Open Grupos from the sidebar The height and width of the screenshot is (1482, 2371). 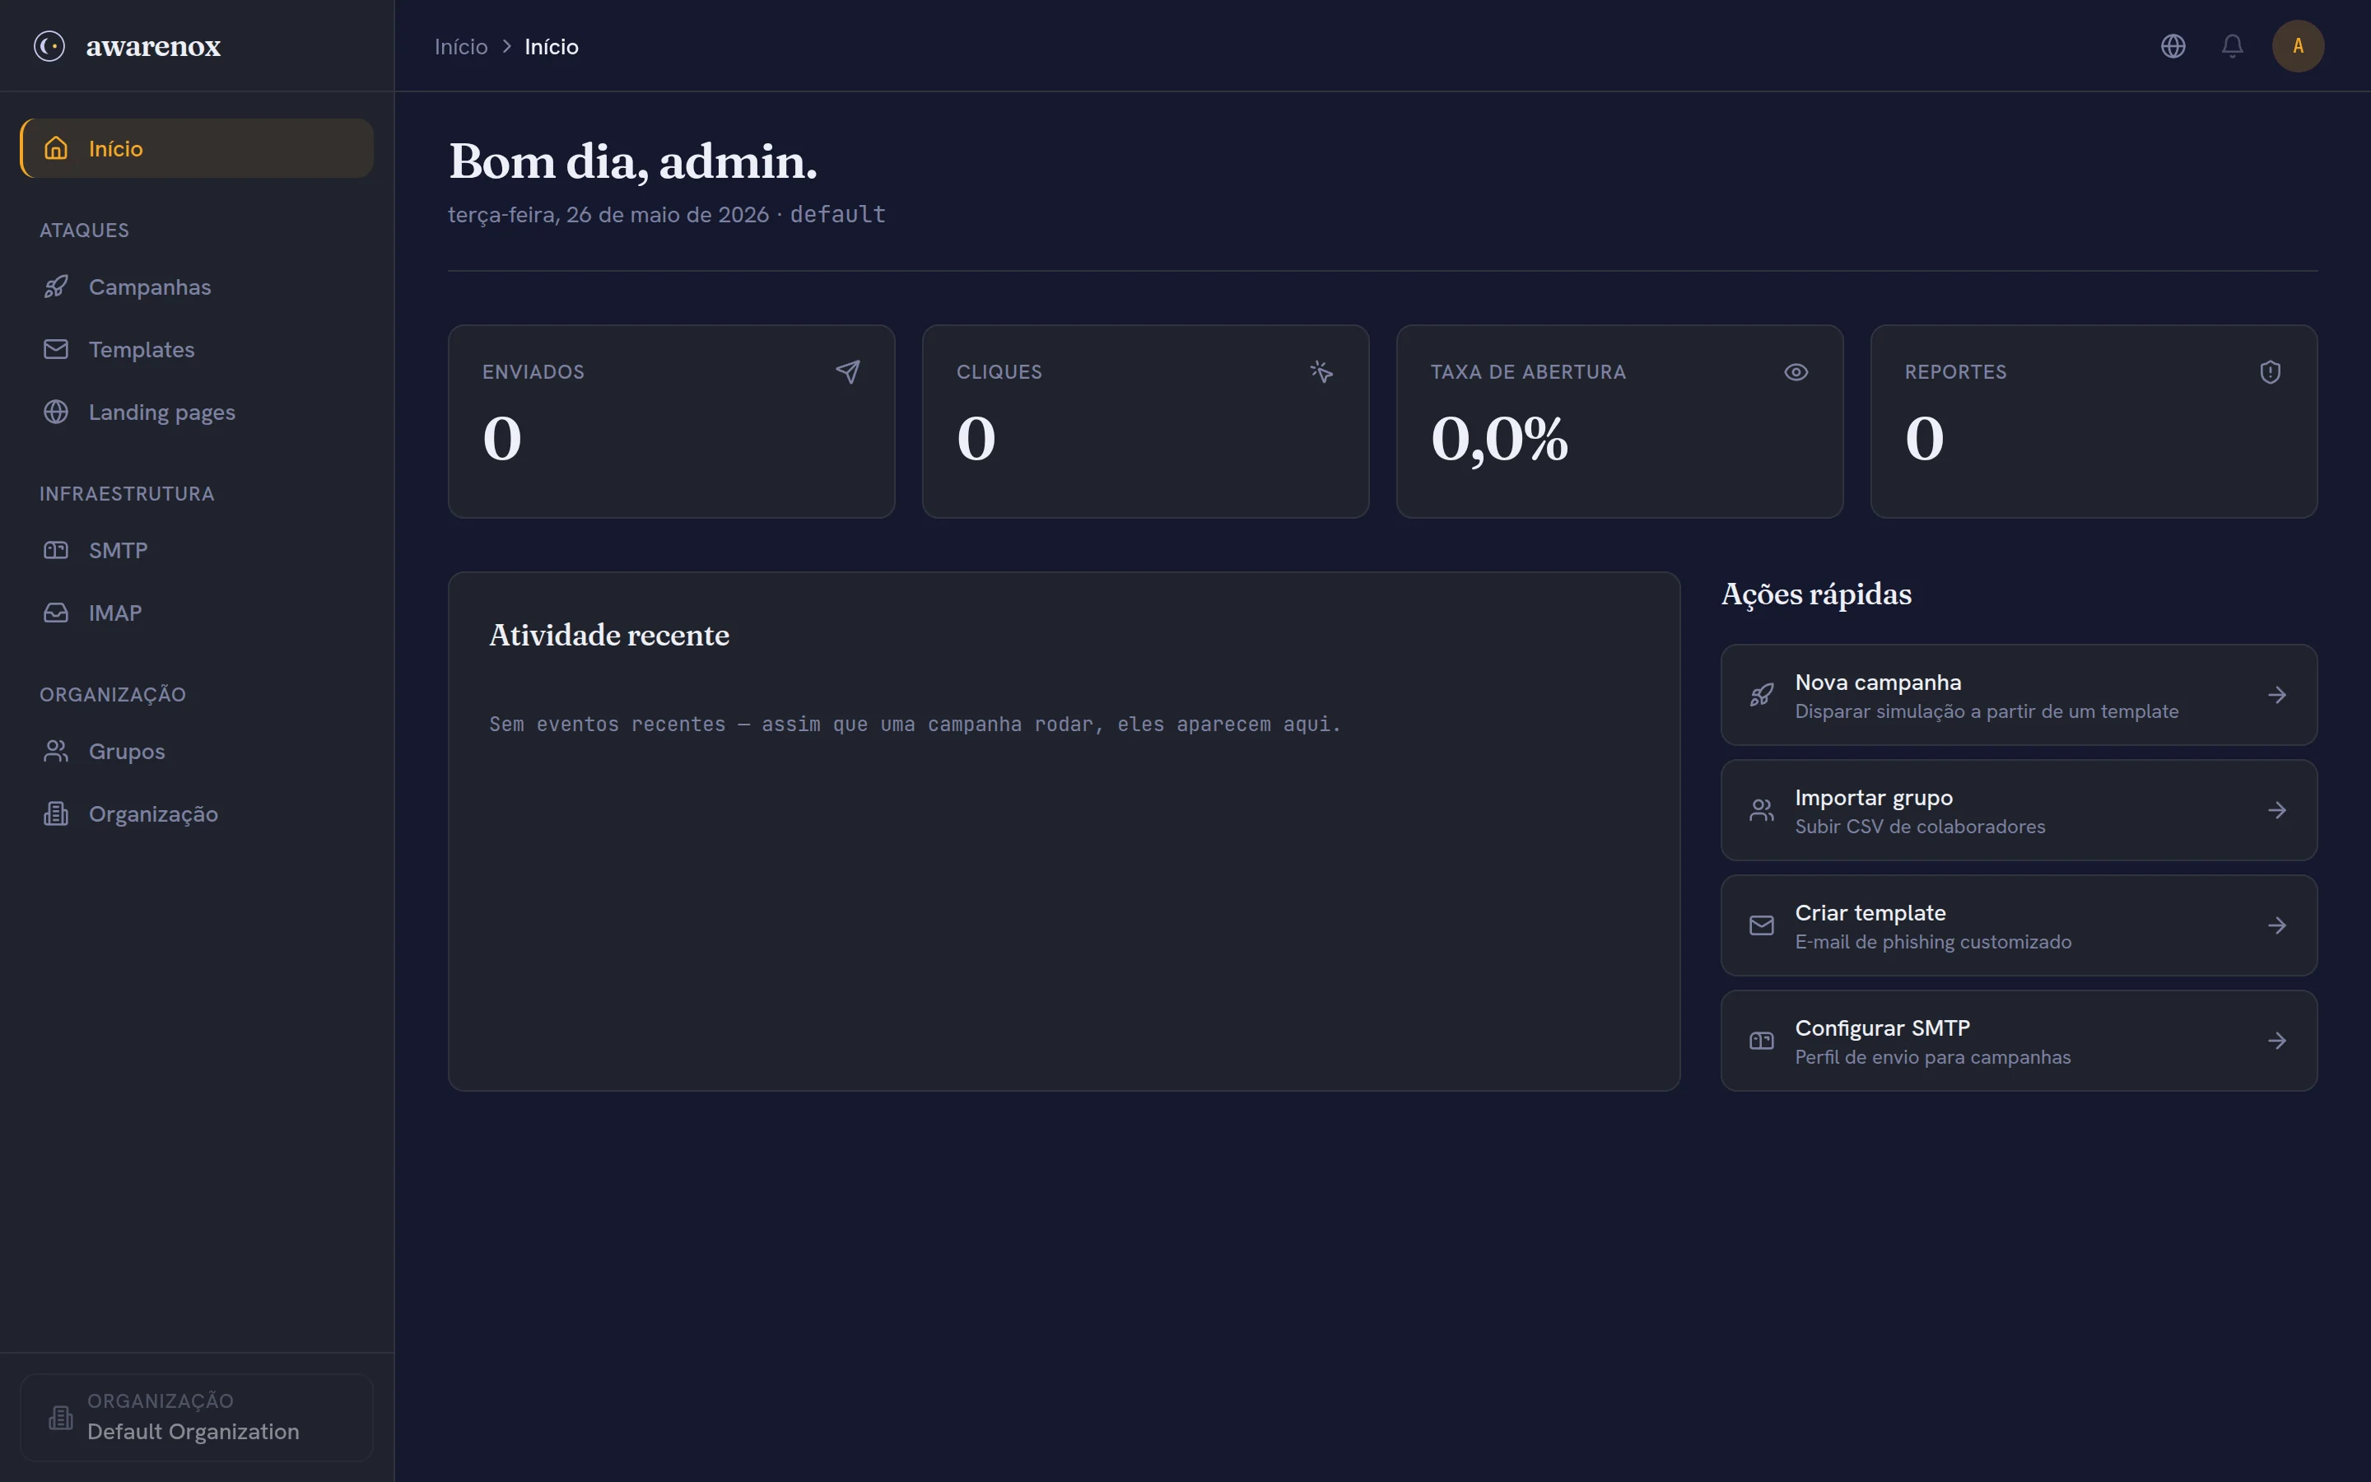(x=197, y=751)
